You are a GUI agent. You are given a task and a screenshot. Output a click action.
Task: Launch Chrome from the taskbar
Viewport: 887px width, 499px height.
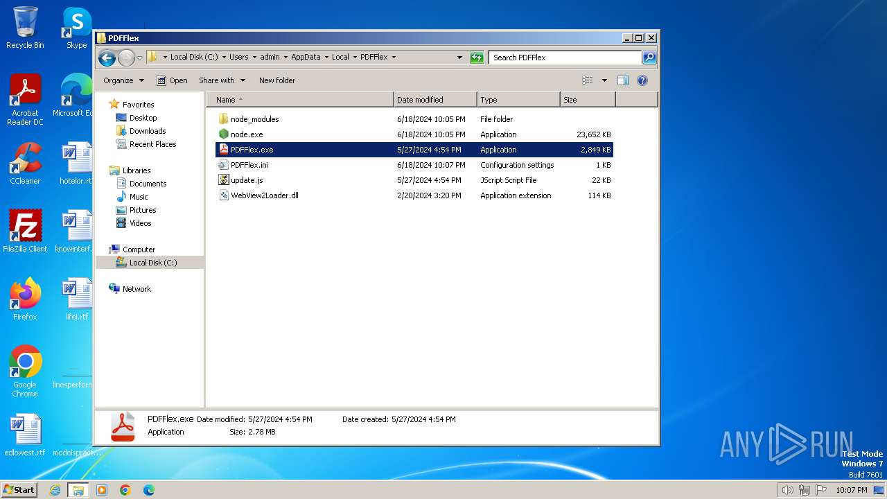[x=125, y=490]
